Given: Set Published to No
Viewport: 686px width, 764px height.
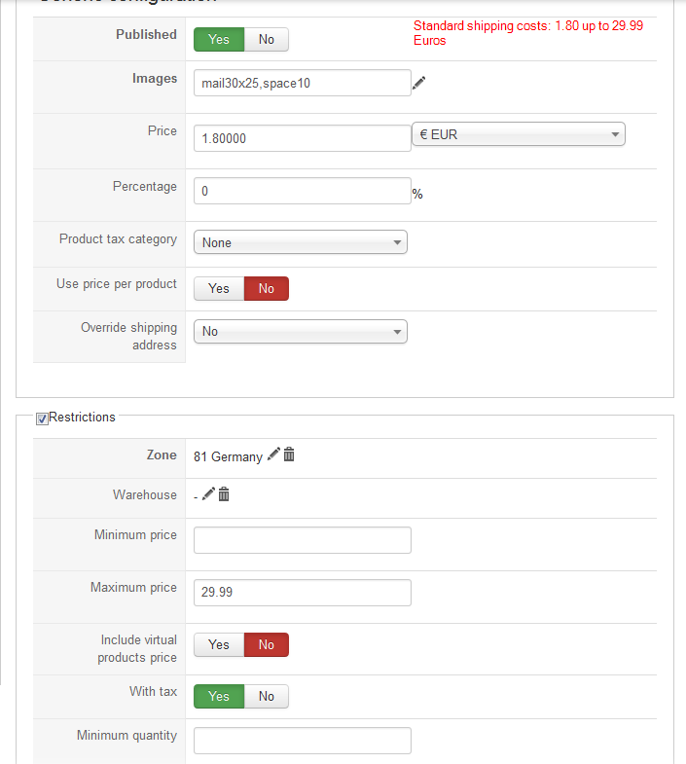Looking at the screenshot, I should click(x=266, y=39).
